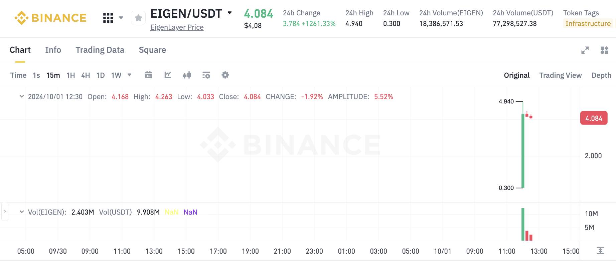Switch to the Info tab
The image size is (616, 261).
pyautogui.click(x=53, y=50)
